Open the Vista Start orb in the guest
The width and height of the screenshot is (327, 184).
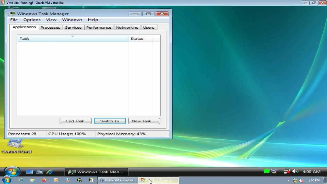pos(12,172)
